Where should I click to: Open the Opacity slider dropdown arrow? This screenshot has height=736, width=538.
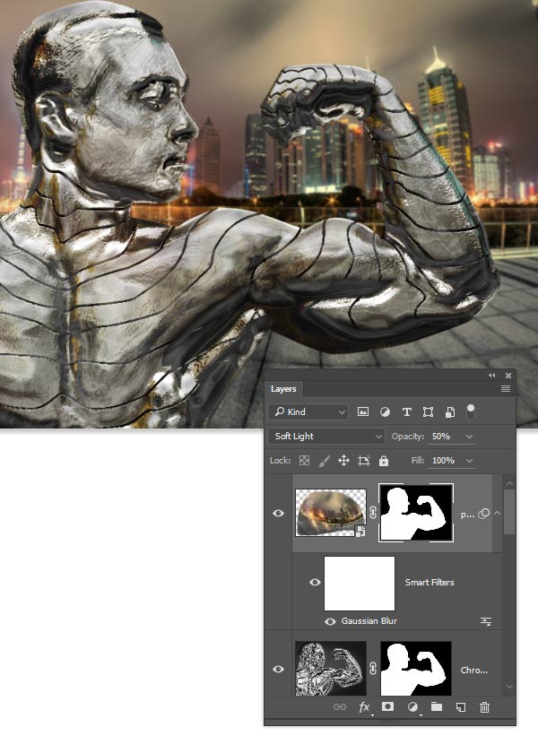point(468,437)
